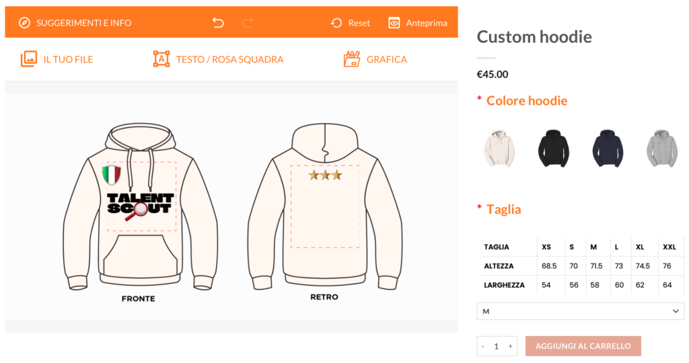Click the quantity number field

pyautogui.click(x=497, y=346)
